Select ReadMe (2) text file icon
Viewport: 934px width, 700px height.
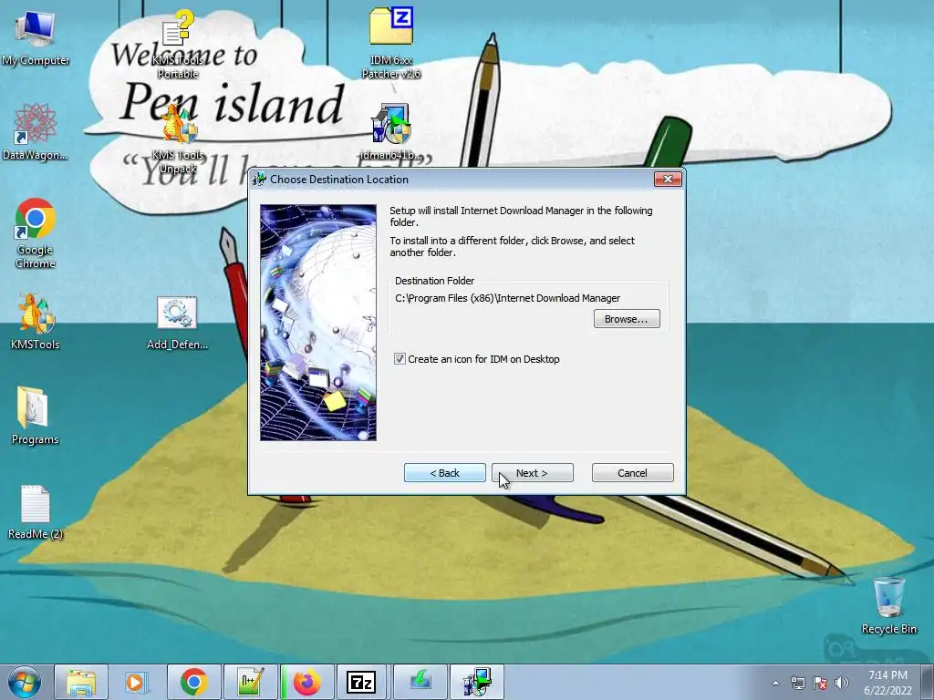[36, 512]
